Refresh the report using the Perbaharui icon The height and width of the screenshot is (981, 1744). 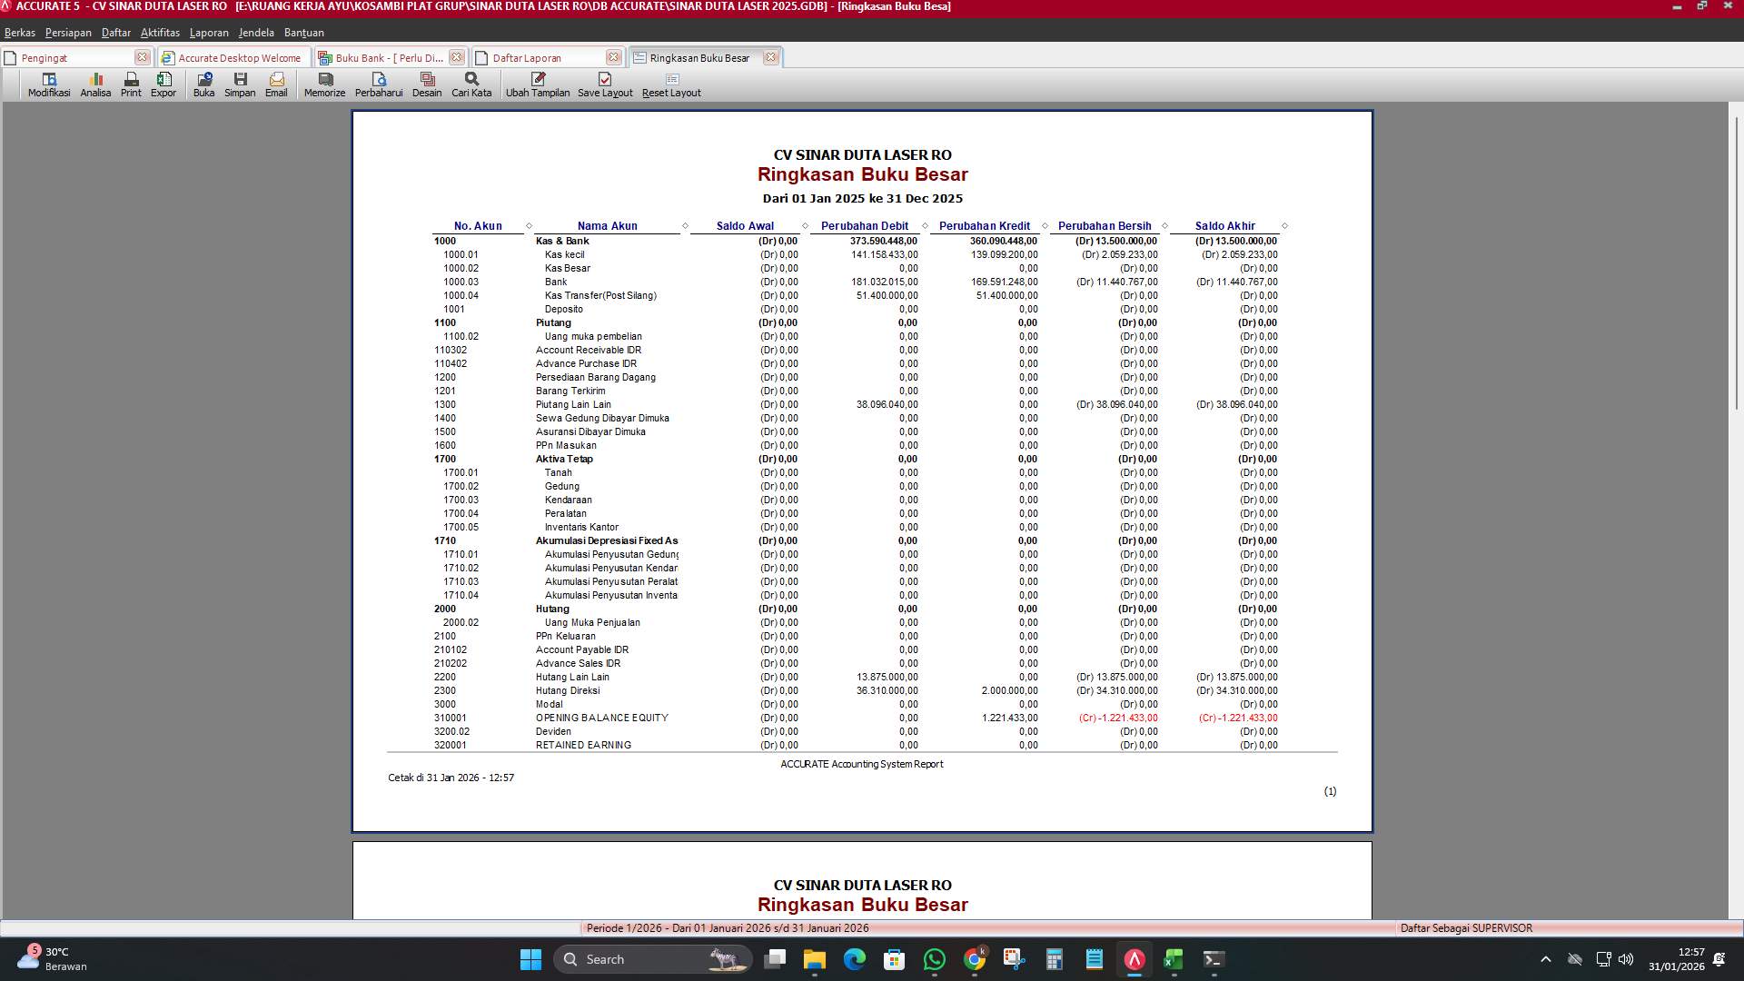point(380,85)
